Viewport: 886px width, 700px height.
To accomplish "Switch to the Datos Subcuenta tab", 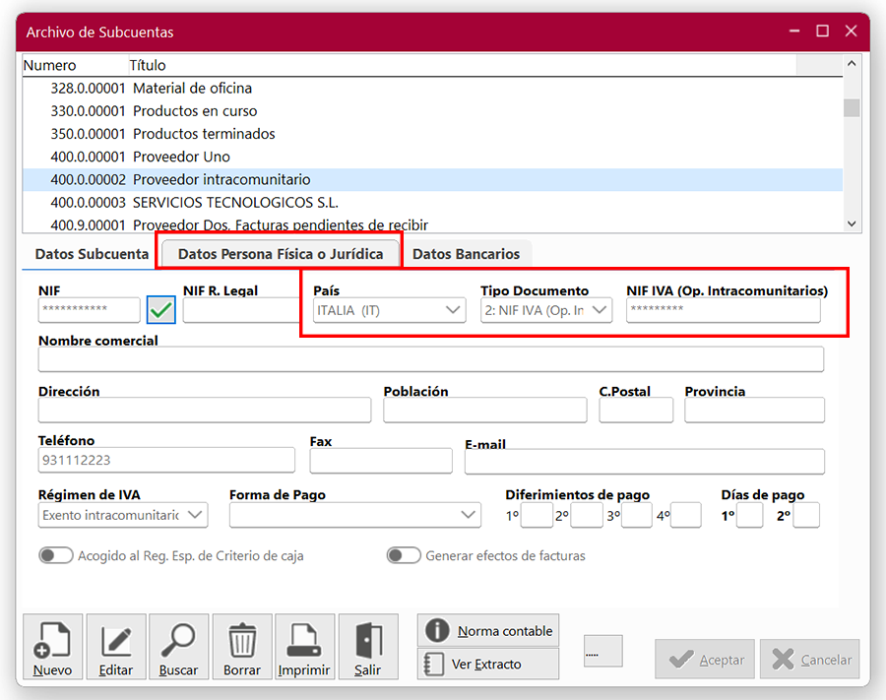I will click(x=92, y=254).
